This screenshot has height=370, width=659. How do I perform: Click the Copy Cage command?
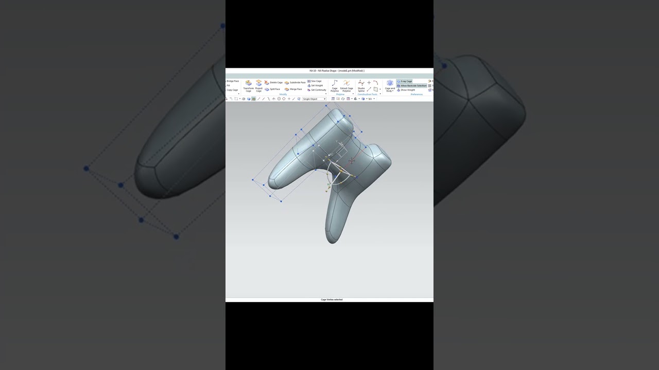pos(232,90)
